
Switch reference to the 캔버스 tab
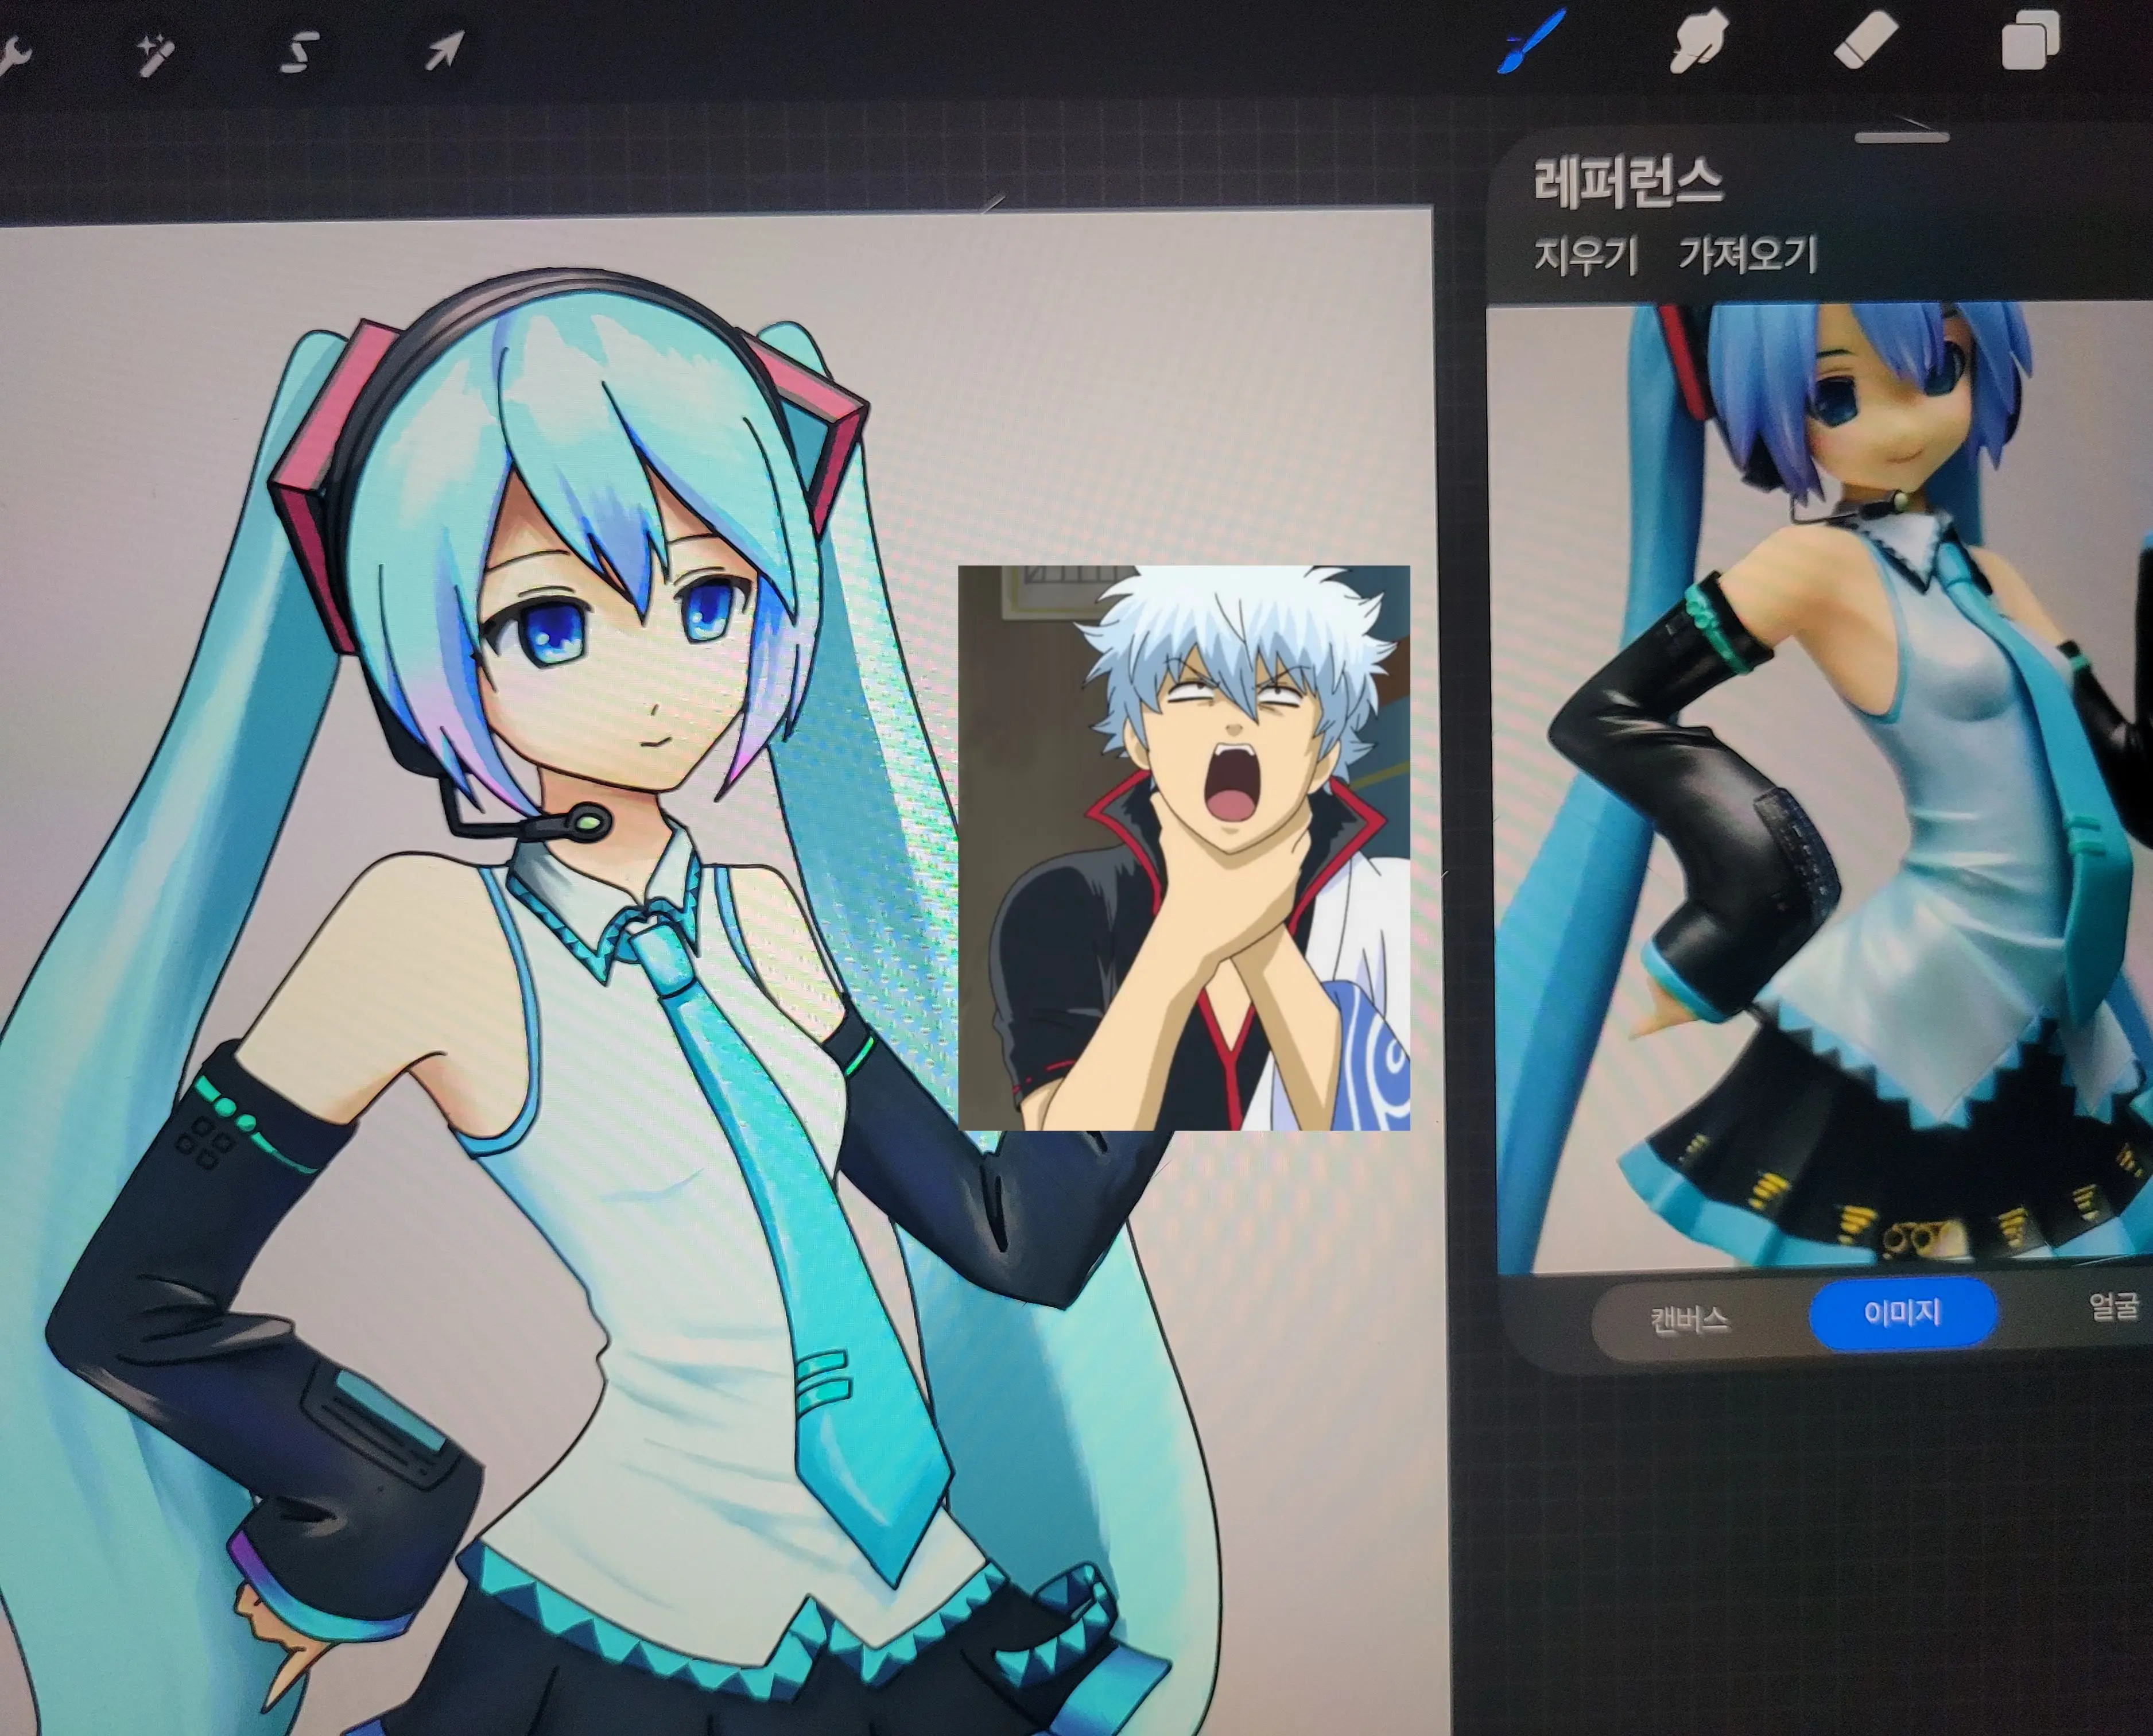(1689, 1320)
